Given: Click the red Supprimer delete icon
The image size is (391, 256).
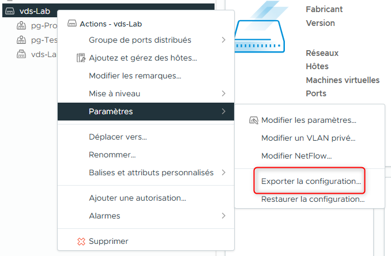Looking at the screenshot, I should pyautogui.click(x=81, y=241).
